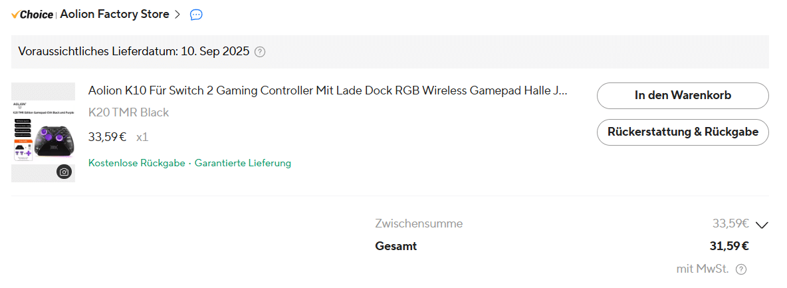The width and height of the screenshot is (787, 288).
Task: Click the Choice badge logo
Action: pos(32,15)
